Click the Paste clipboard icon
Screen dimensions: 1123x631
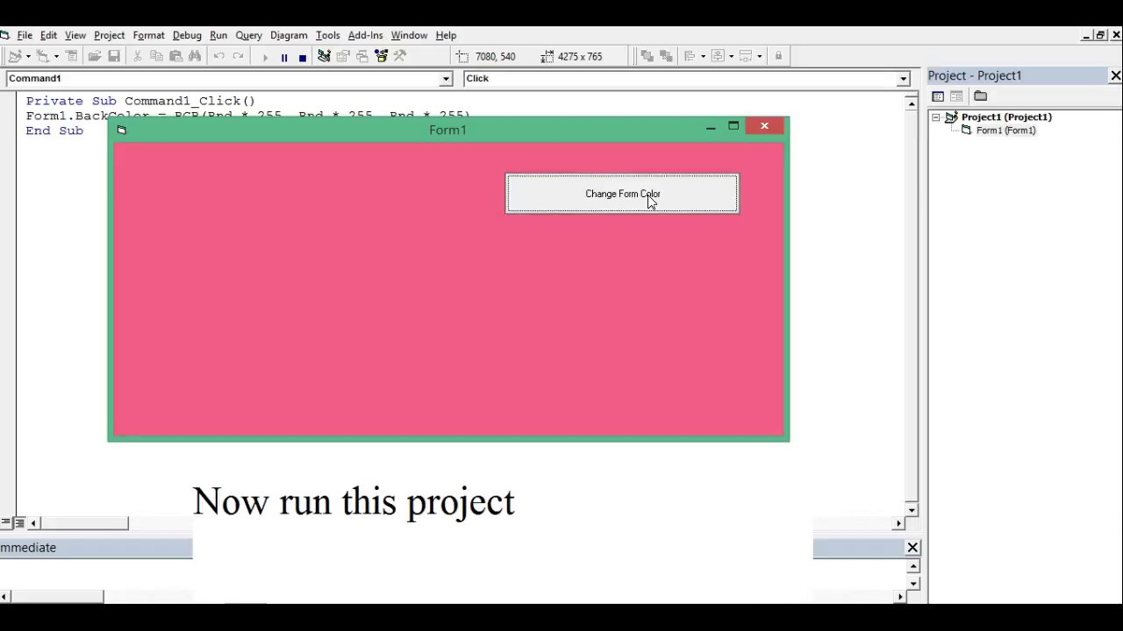tap(175, 56)
